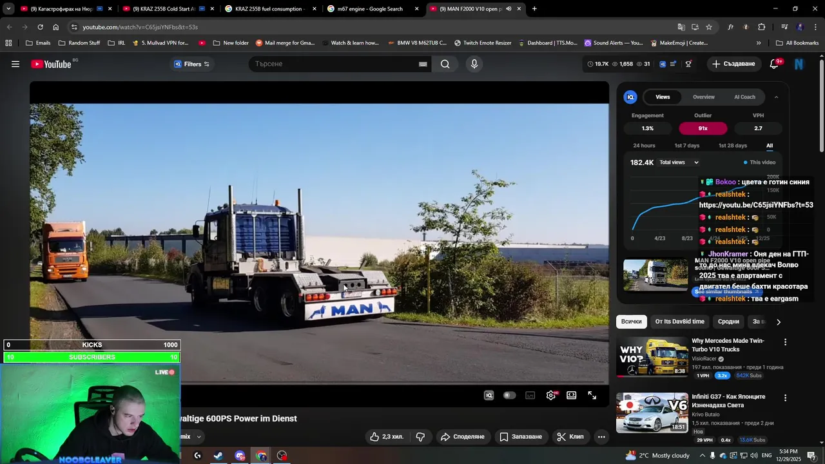
Task: Collapse the vidIQ panel with chevron
Action: (776, 97)
